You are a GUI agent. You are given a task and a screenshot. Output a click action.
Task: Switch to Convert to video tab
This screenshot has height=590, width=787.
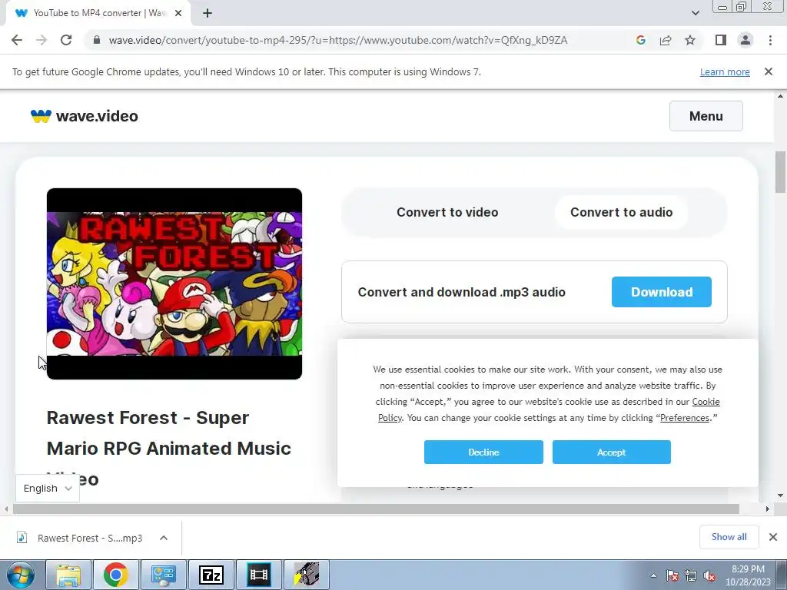coord(447,212)
